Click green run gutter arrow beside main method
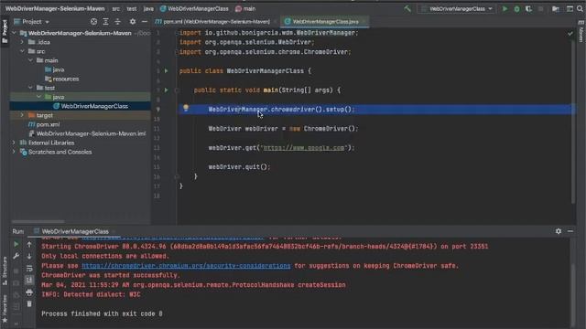Screen dimensions: 586x329 167,90
